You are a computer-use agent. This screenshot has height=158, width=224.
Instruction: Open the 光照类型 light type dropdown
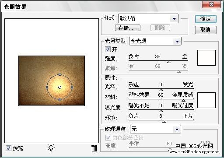(155, 41)
